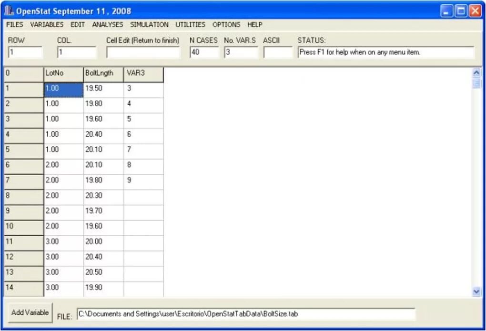Click BoltLngth cell 19.50 in row 1
This screenshot has width=486, height=331.
click(x=103, y=90)
